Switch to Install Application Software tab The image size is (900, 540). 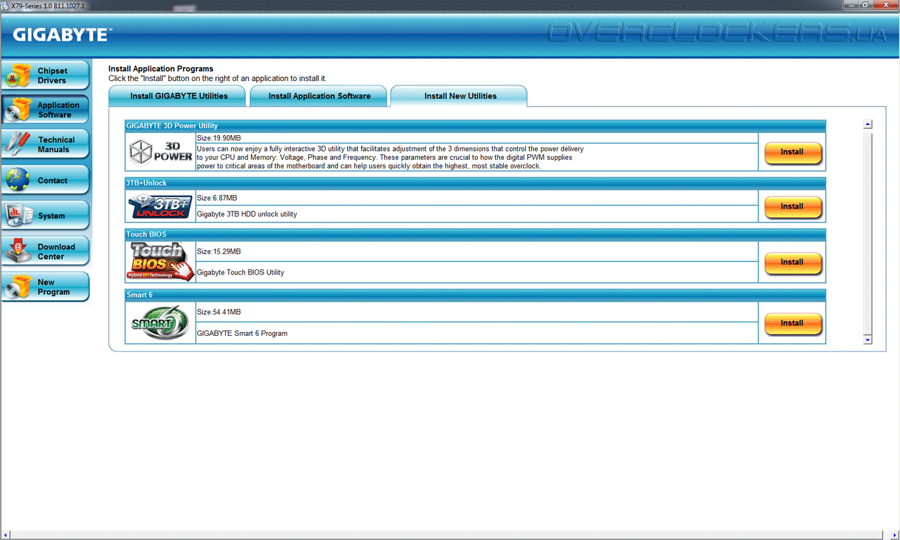pyautogui.click(x=319, y=96)
